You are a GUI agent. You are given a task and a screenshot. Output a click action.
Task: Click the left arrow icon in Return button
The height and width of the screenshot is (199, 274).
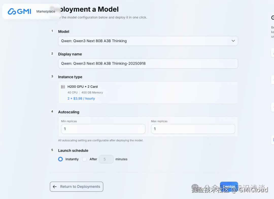click(55, 187)
